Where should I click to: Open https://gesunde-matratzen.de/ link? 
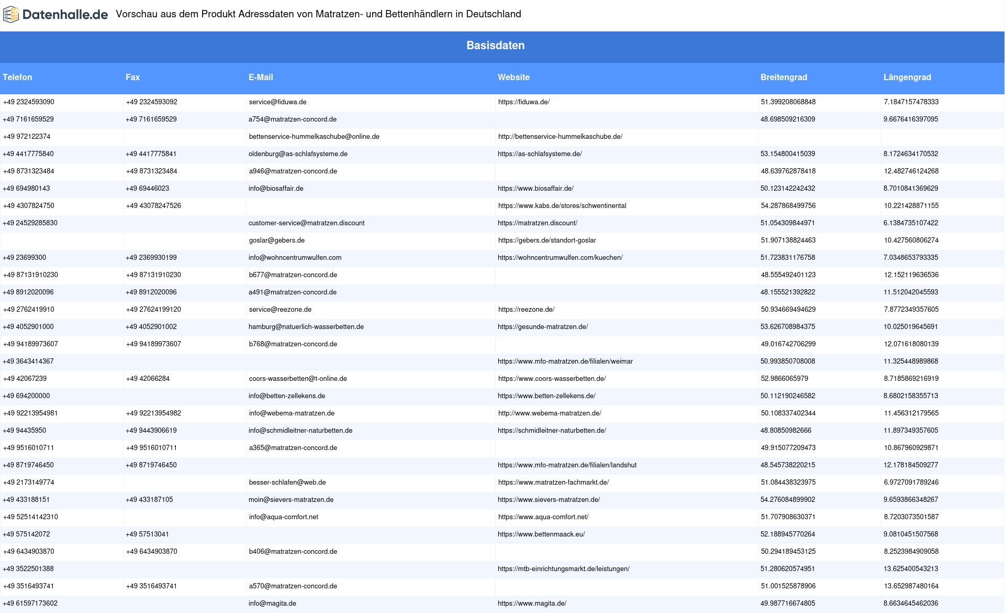pyautogui.click(x=543, y=327)
